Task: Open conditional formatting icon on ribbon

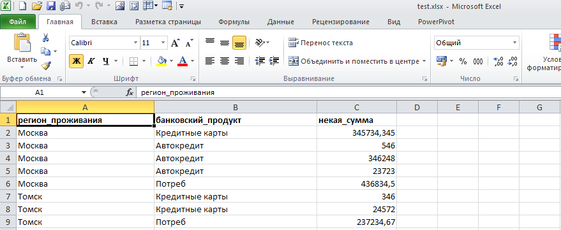Action: point(555,43)
